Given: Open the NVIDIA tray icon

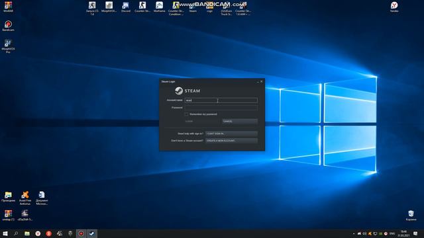Looking at the screenshot, I should tap(380, 233).
